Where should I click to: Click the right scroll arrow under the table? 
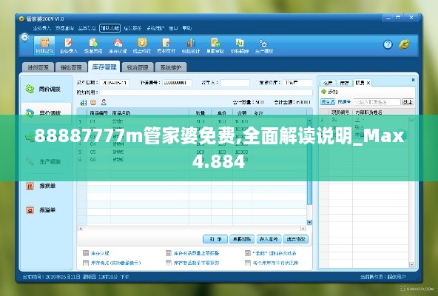pyautogui.click(x=303, y=229)
